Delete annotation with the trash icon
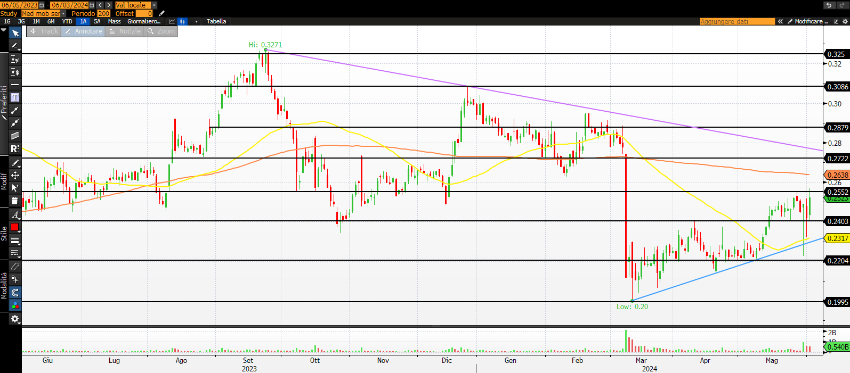Image resolution: width=850 pixels, height=373 pixels. 15,201
